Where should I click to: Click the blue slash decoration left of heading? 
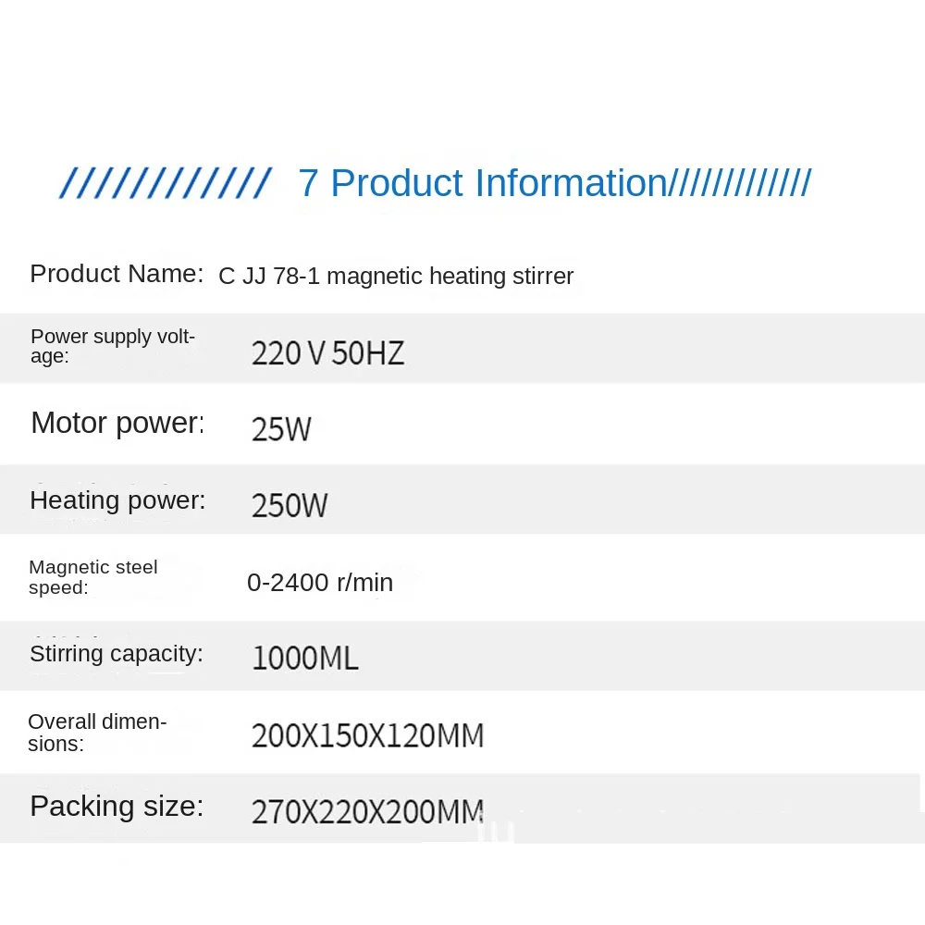pos(165,183)
